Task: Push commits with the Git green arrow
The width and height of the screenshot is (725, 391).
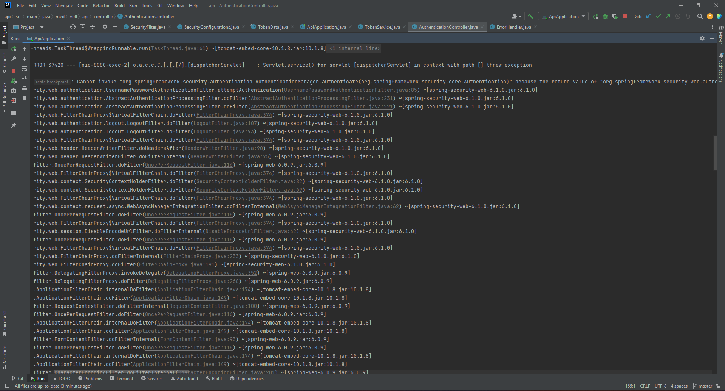Action: [x=668, y=16]
